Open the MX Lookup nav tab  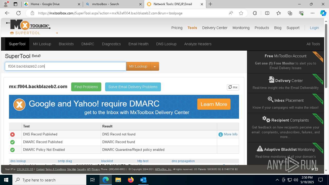pos(42,44)
